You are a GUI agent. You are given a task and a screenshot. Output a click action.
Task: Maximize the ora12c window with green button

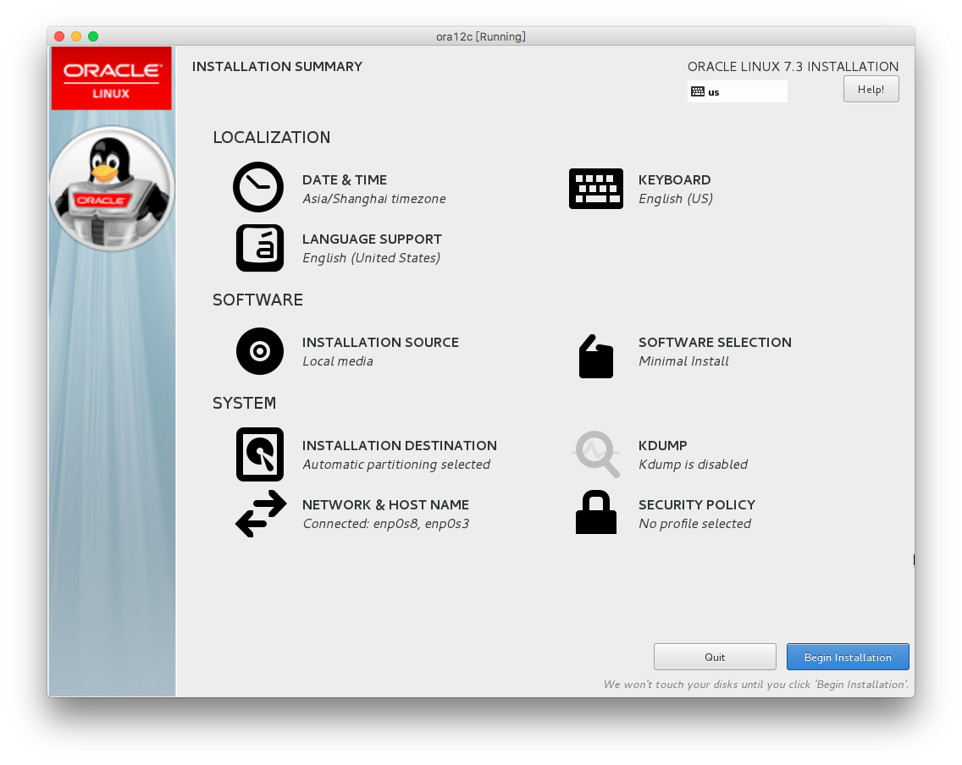pyautogui.click(x=93, y=36)
